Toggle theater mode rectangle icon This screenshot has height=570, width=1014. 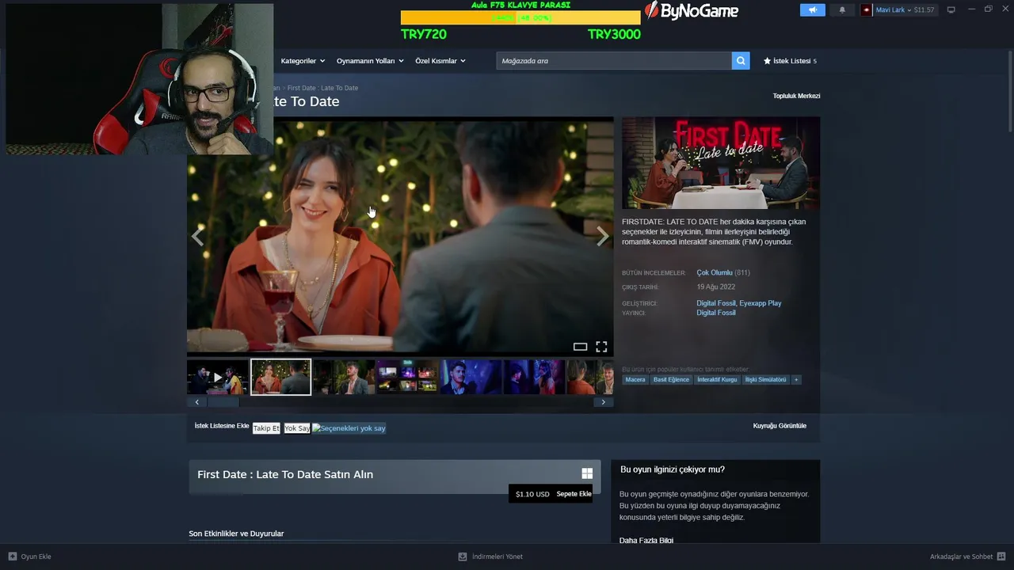tap(580, 347)
